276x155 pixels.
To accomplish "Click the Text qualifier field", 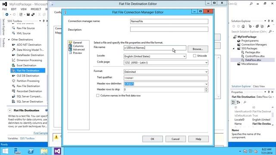I will (x=166, y=78).
